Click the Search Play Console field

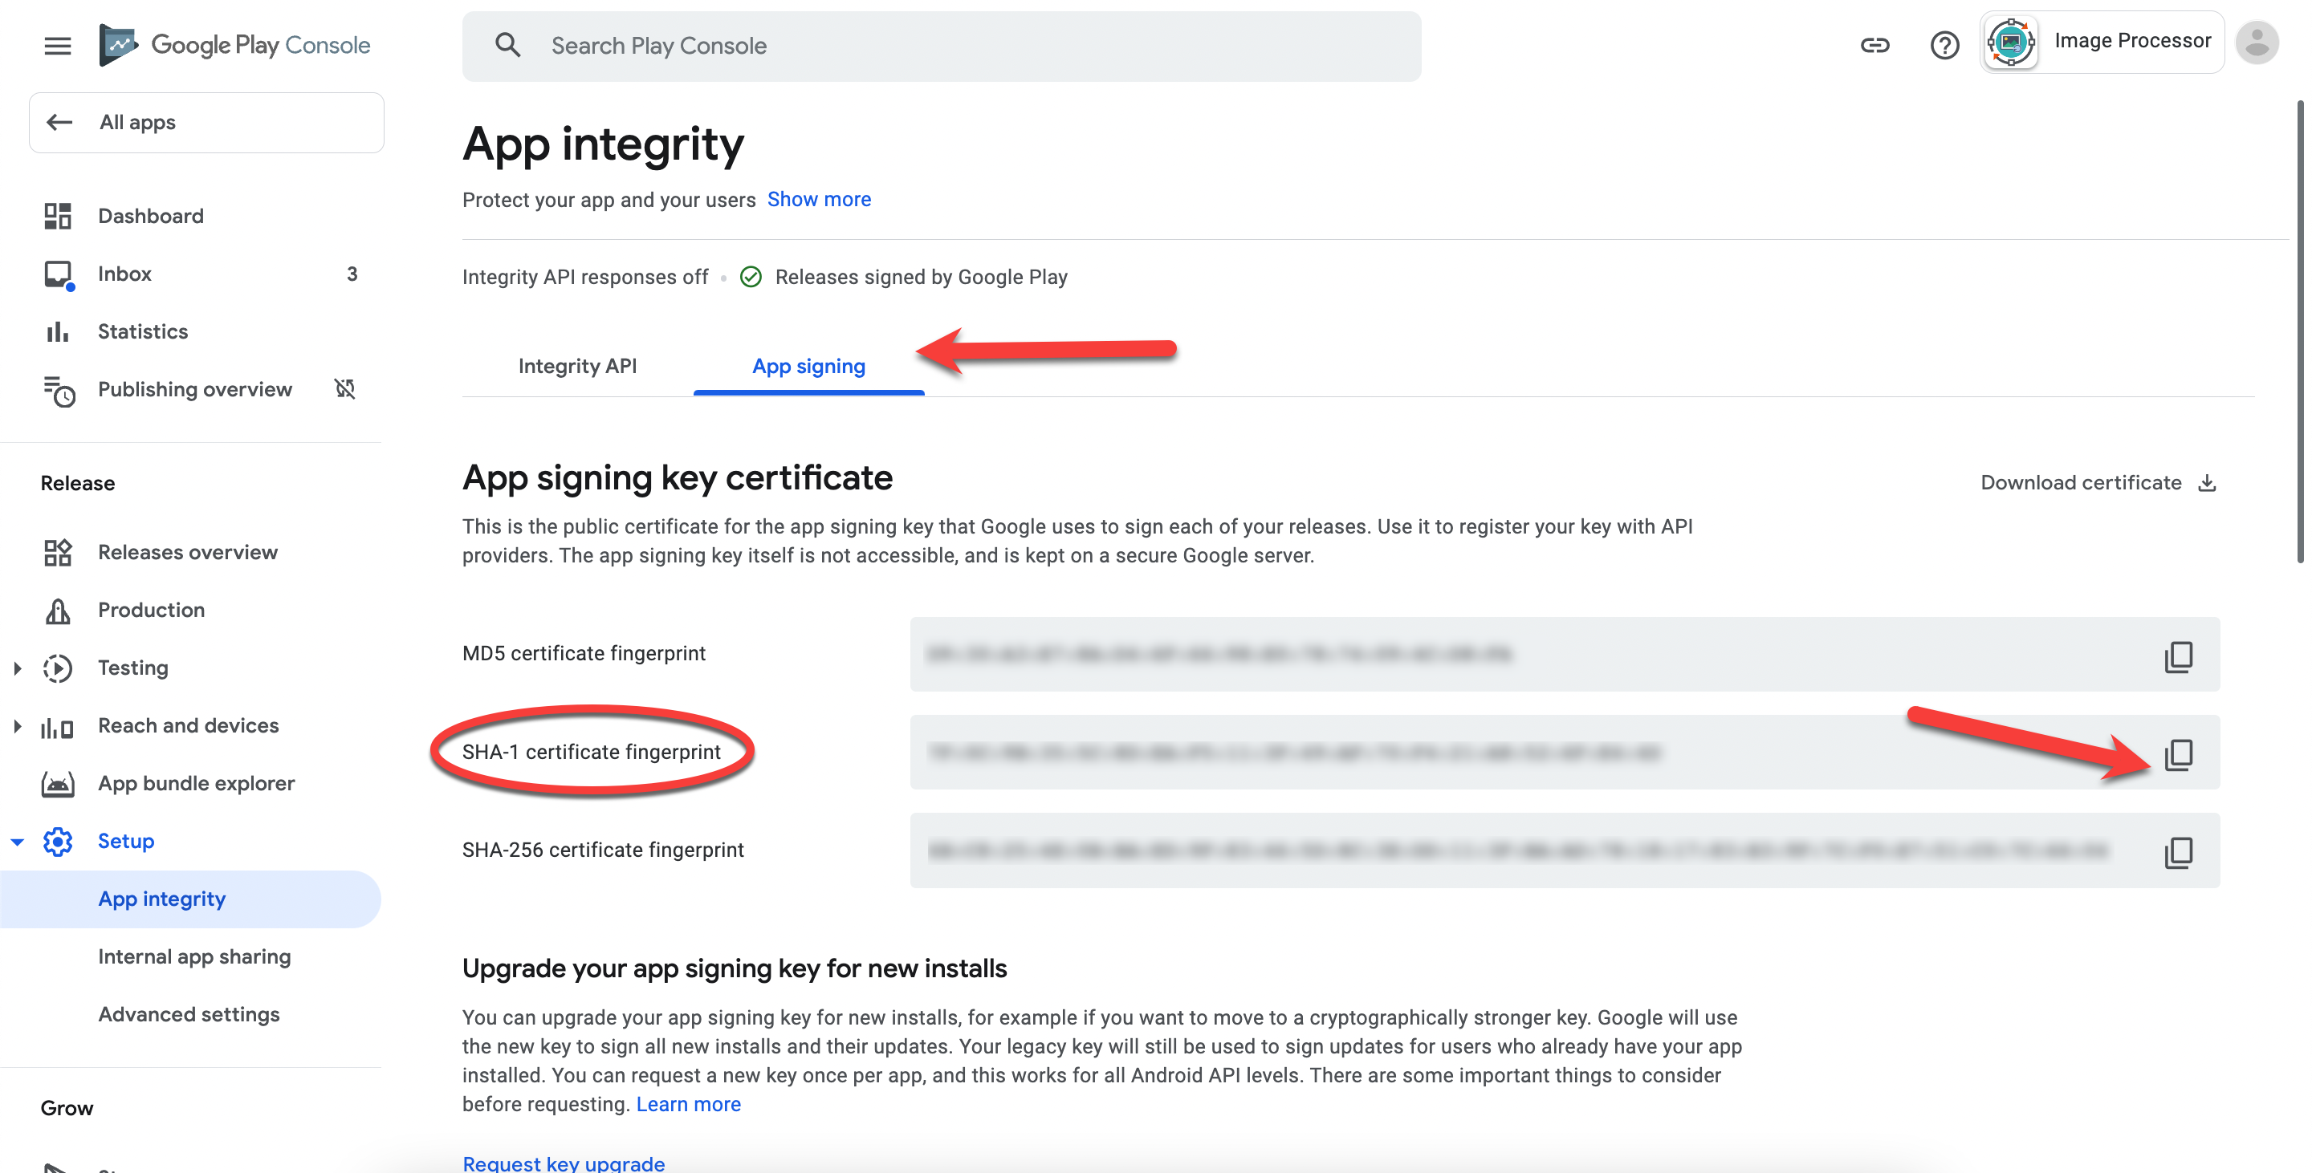click(942, 46)
